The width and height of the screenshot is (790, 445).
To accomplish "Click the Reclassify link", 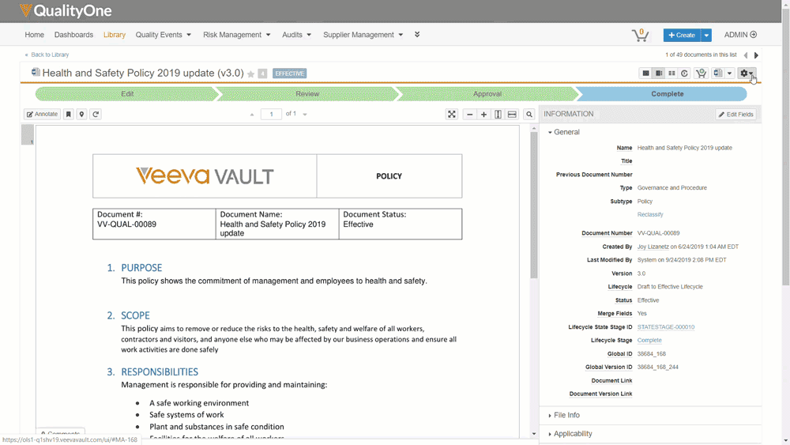I will [x=650, y=215].
